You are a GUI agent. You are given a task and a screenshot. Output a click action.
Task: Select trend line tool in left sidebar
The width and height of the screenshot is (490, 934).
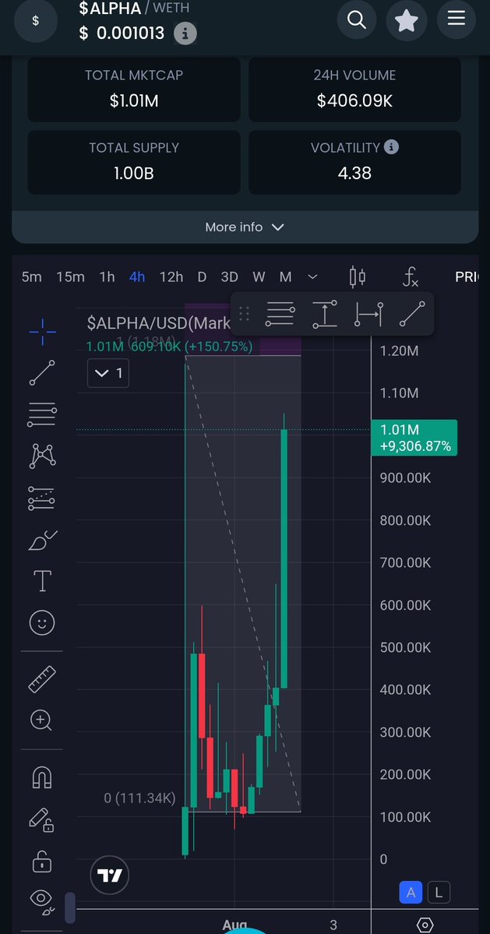click(x=41, y=373)
